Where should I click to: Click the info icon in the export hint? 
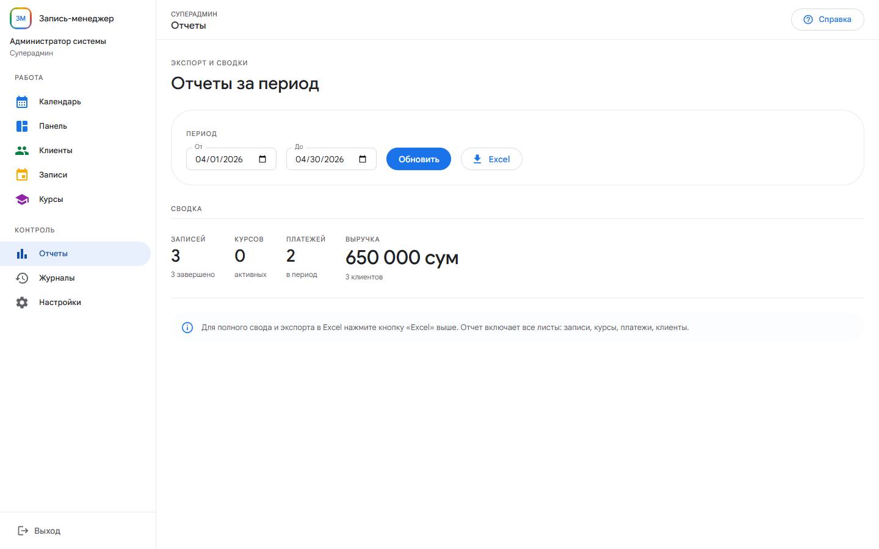(187, 328)
